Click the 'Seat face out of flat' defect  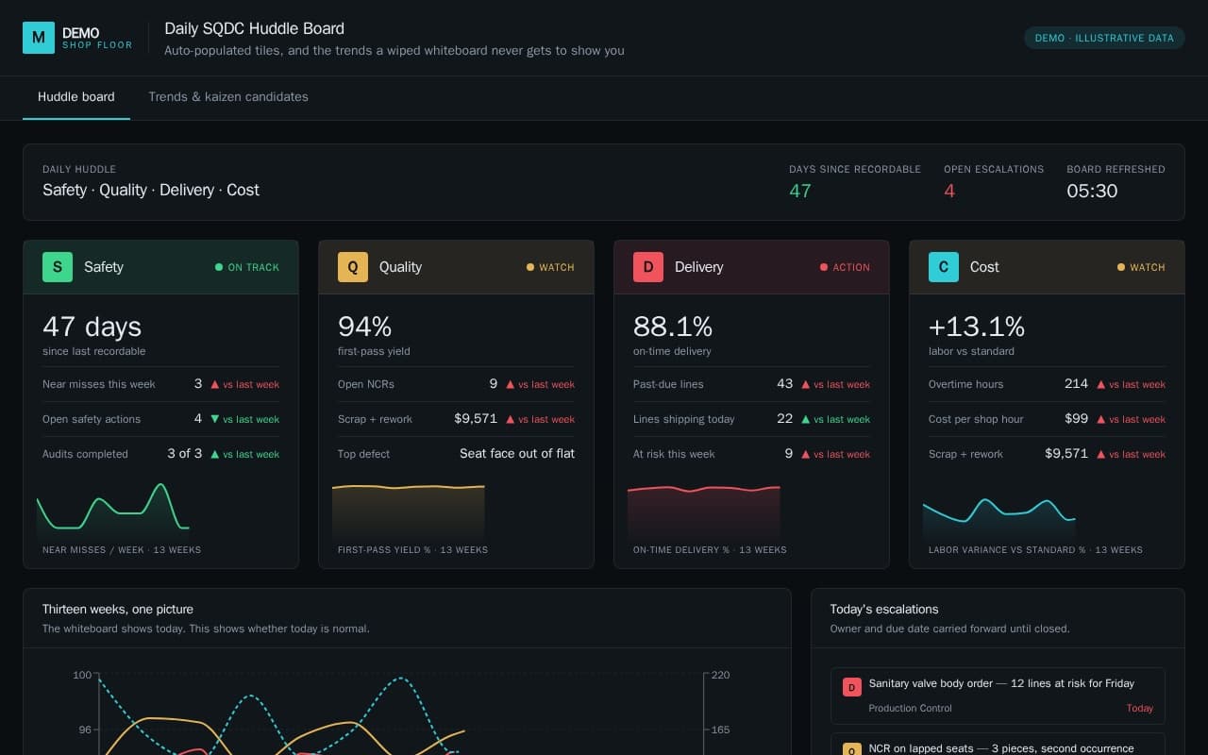[x=517, y=454]
